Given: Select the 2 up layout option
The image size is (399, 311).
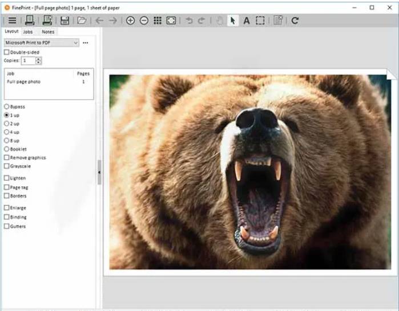Looking at the screenshot, I should [7, 124].
